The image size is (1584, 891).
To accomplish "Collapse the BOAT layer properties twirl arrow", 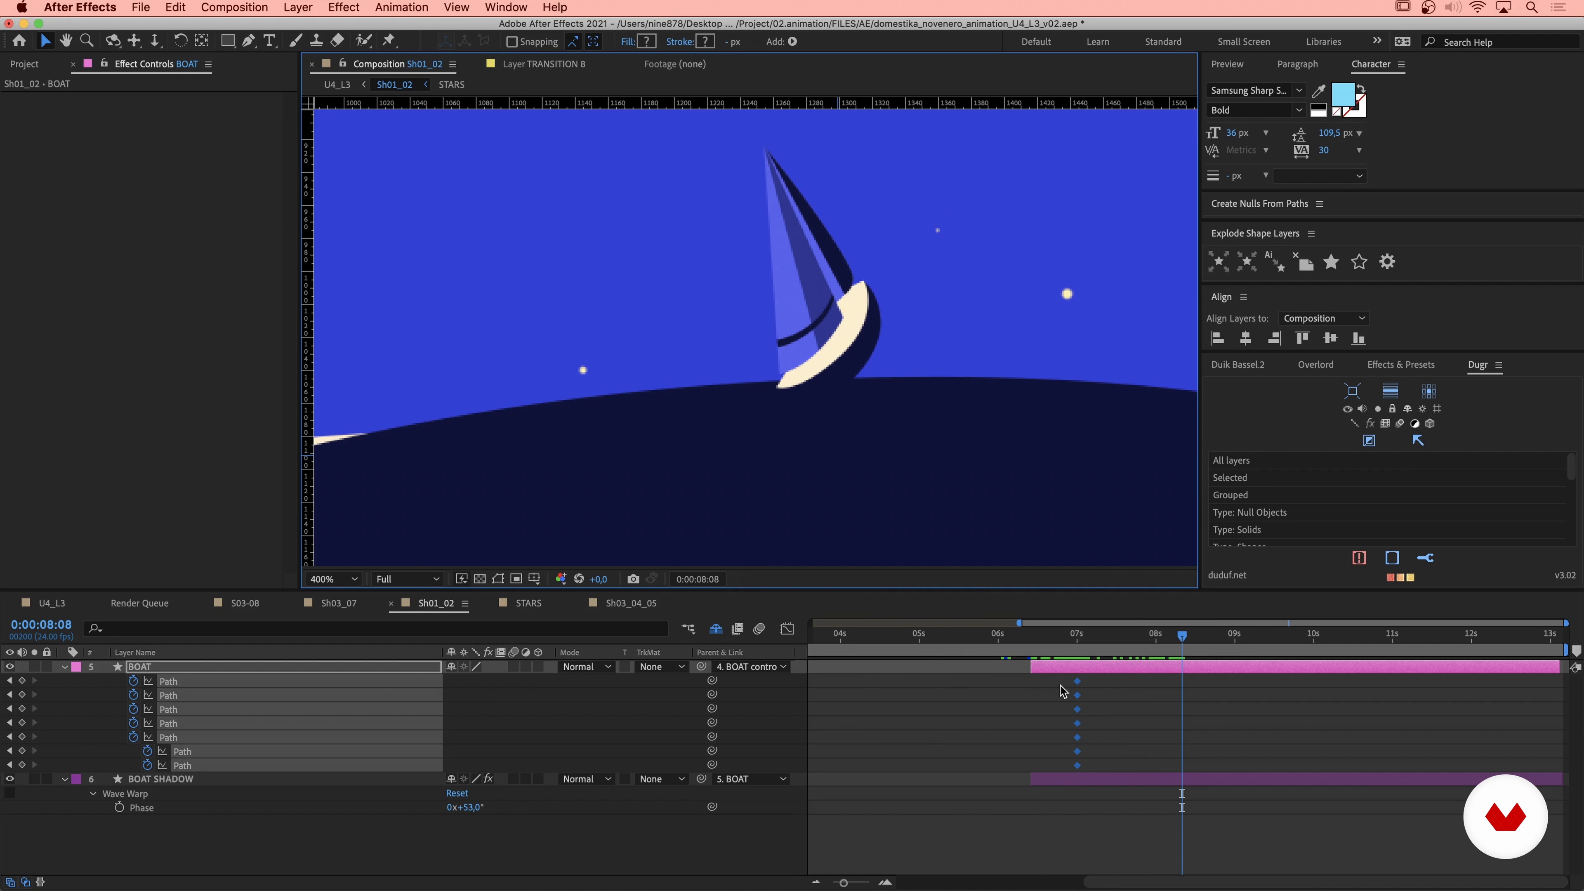I will coord(65,667).
